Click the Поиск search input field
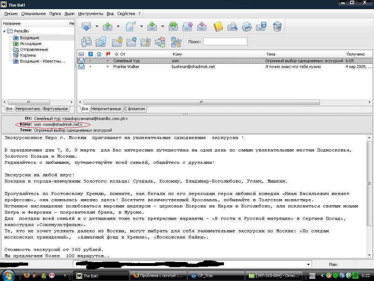 (x=225, y=42)
